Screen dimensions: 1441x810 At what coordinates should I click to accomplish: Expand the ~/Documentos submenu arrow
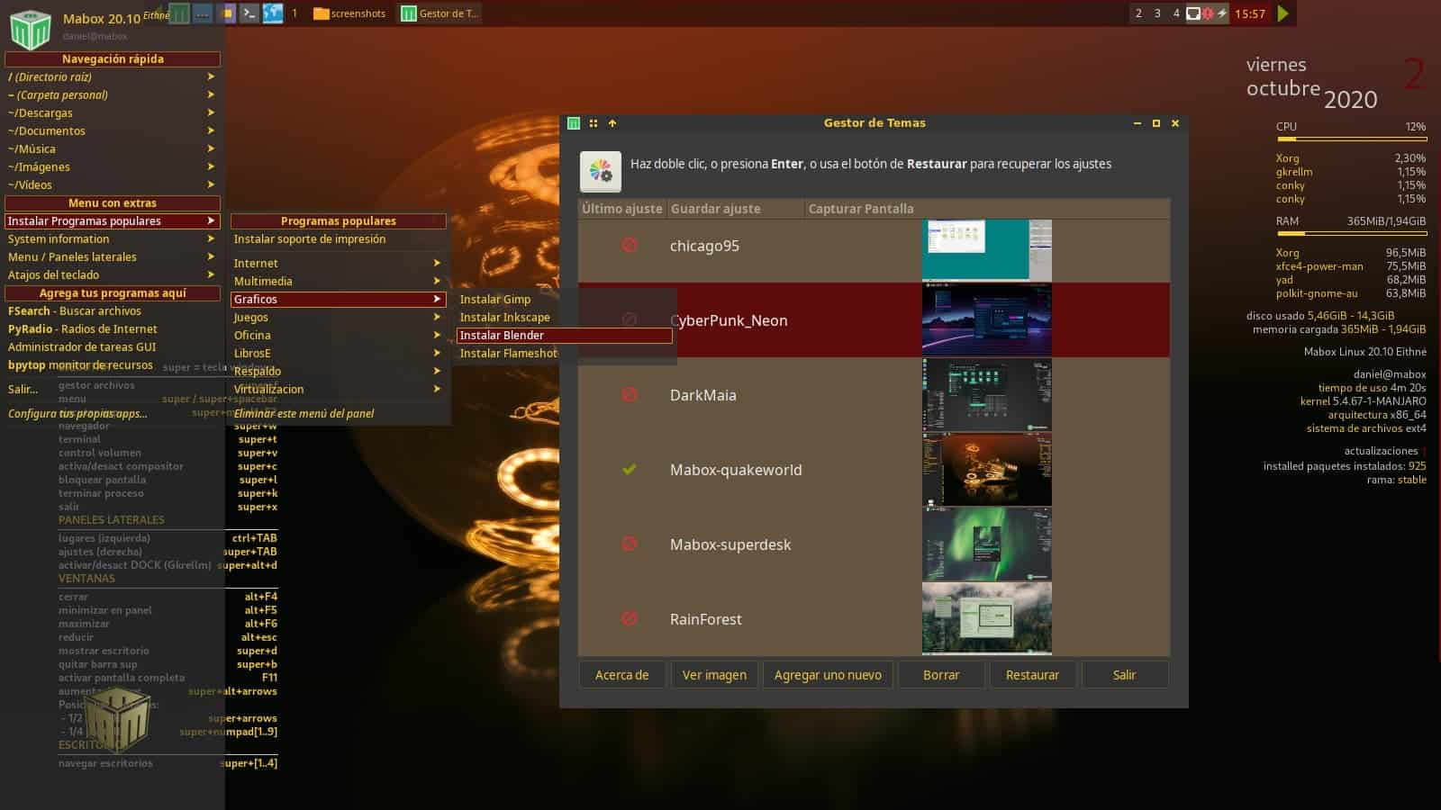(x=211, y=130)
